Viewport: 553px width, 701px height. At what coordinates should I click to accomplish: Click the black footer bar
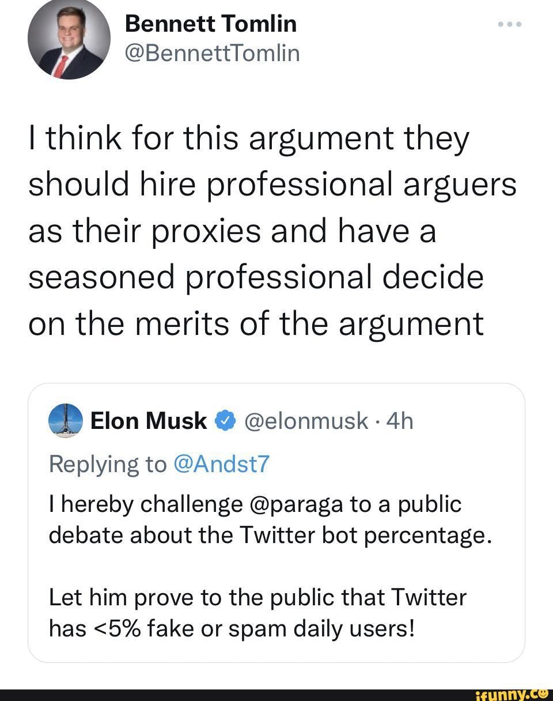(230, 694)
